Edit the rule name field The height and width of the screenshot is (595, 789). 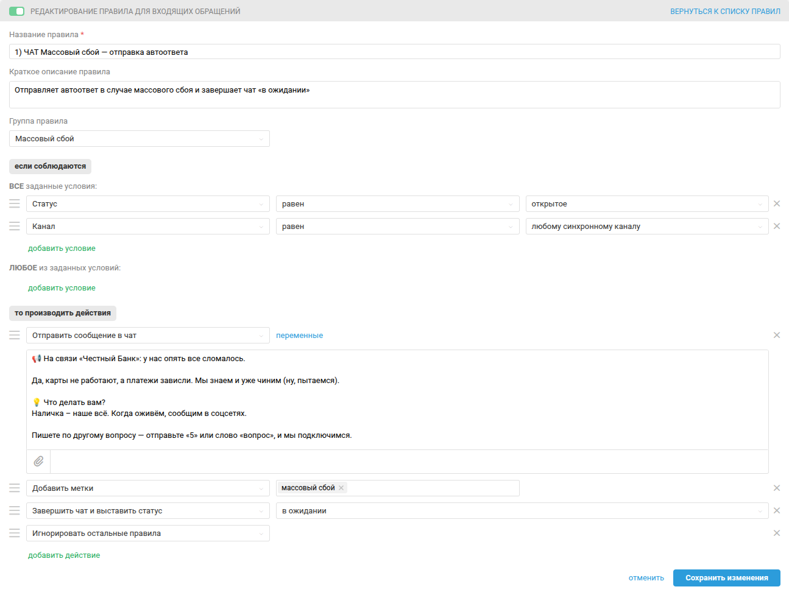pos(394,52)
